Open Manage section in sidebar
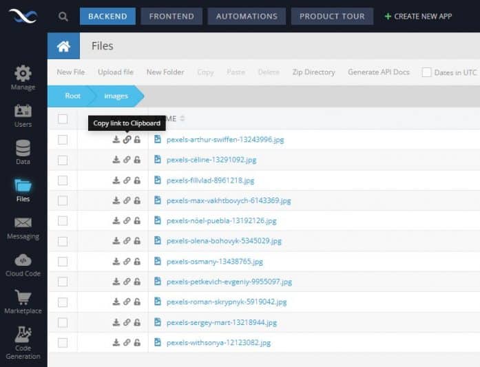 pyautogui.click(x=23, y=77)
